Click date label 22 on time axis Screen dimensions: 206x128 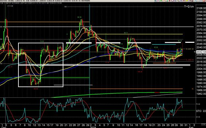pyautogui.click(x=70, y=125)
